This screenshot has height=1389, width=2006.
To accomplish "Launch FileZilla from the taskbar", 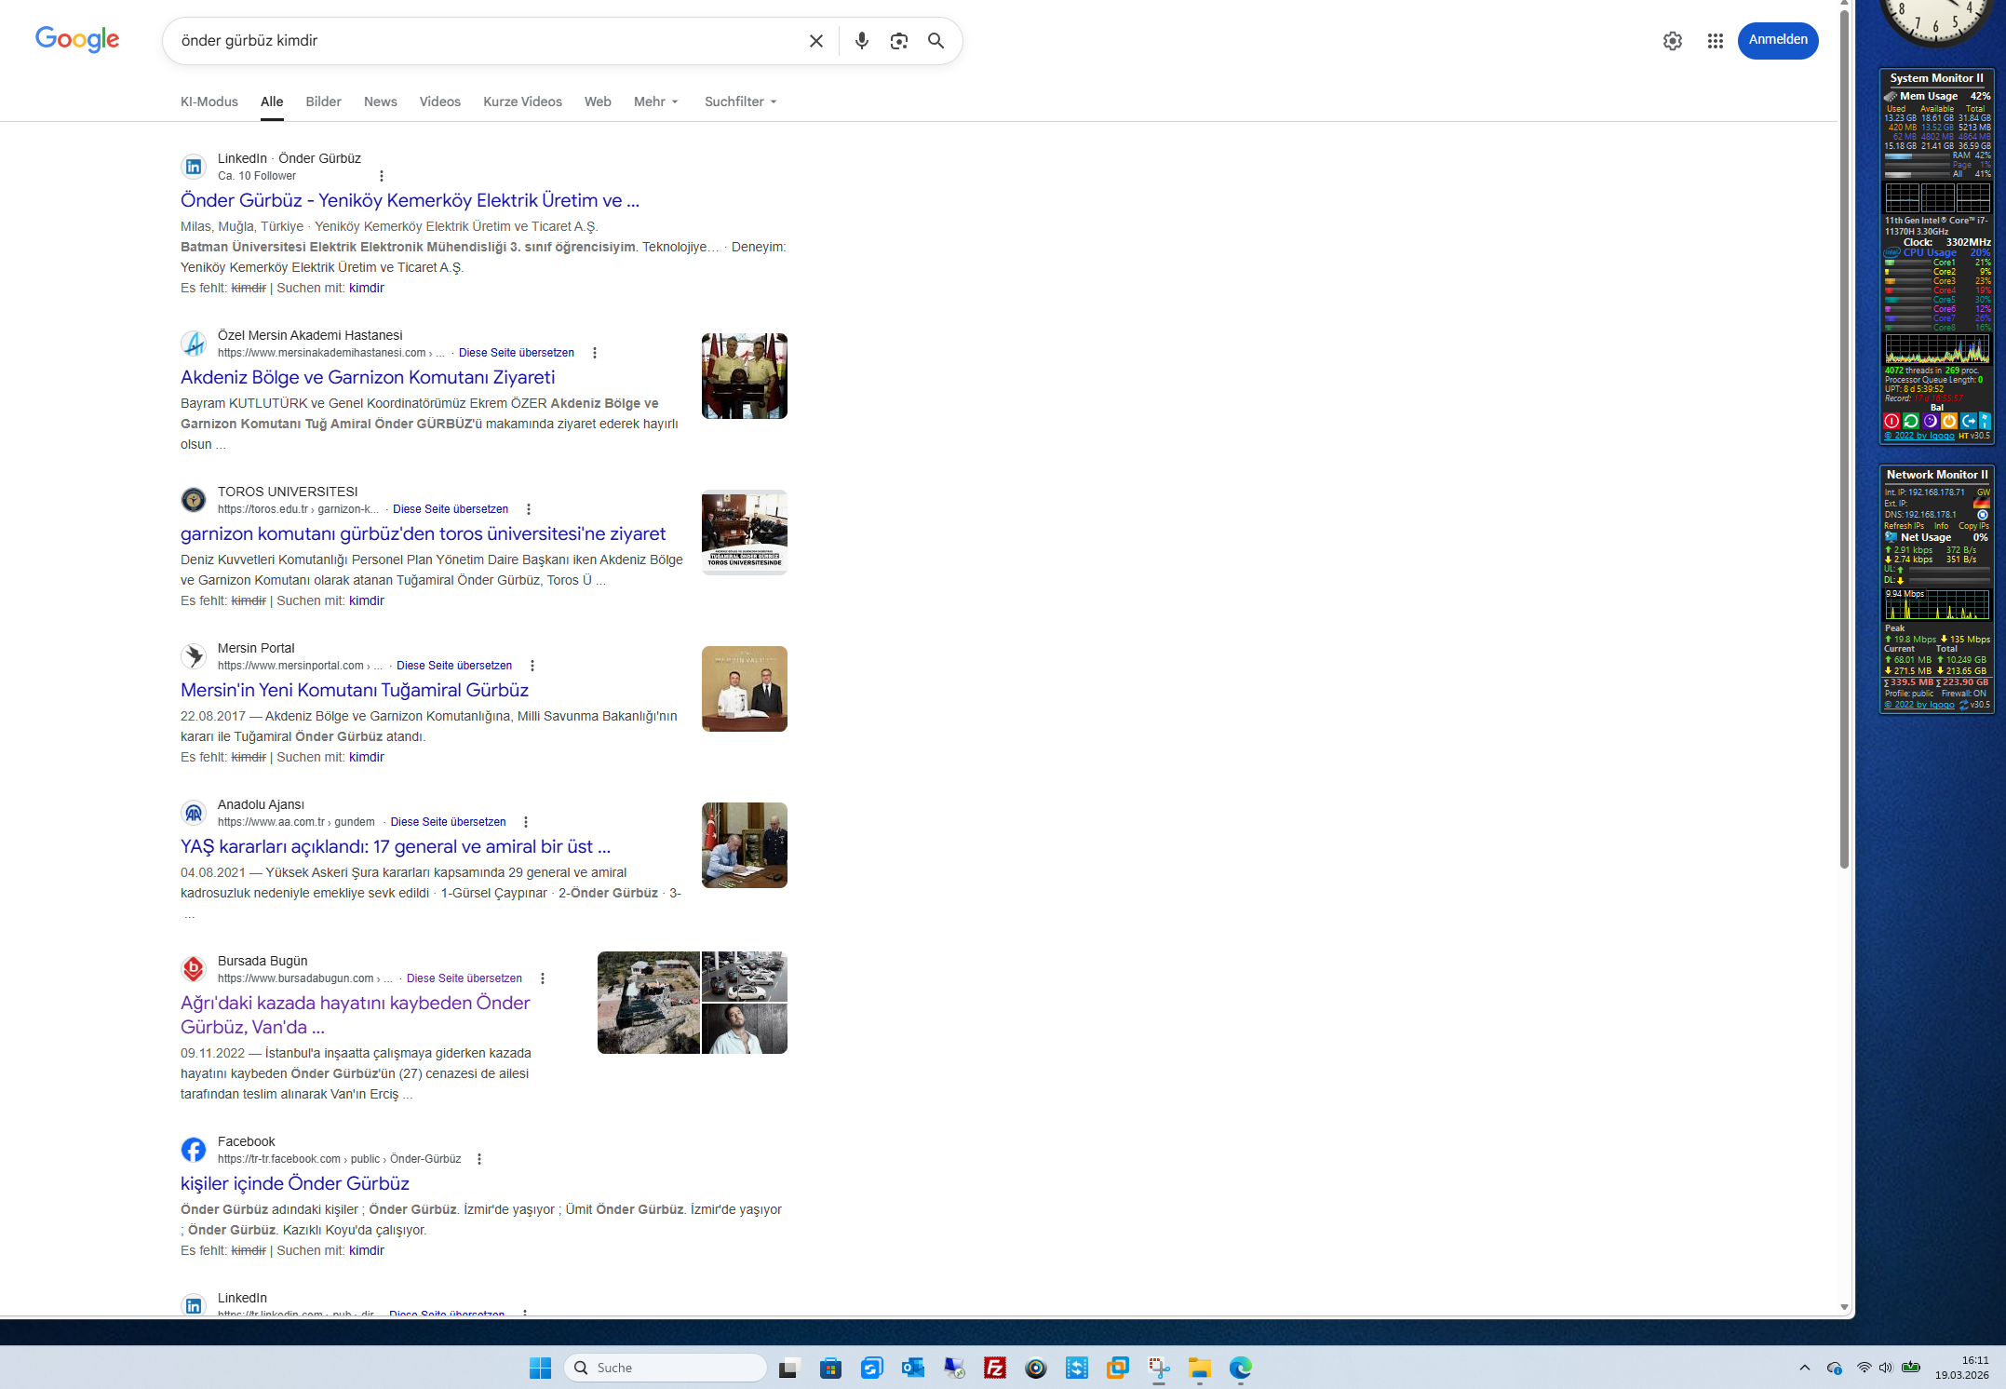I will [x=994, y=1368].
